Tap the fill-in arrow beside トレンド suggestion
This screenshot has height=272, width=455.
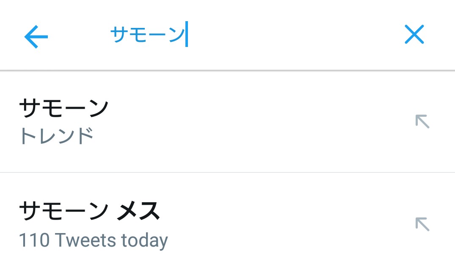click(422, 121)
